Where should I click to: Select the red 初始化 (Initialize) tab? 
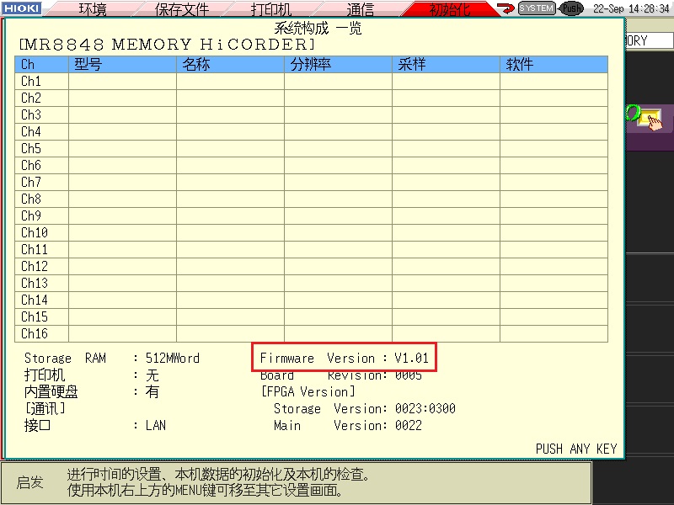451,9
